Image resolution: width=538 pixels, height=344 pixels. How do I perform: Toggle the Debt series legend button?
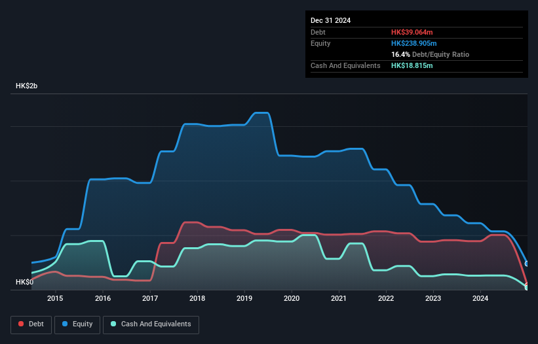tap(31, 324)
